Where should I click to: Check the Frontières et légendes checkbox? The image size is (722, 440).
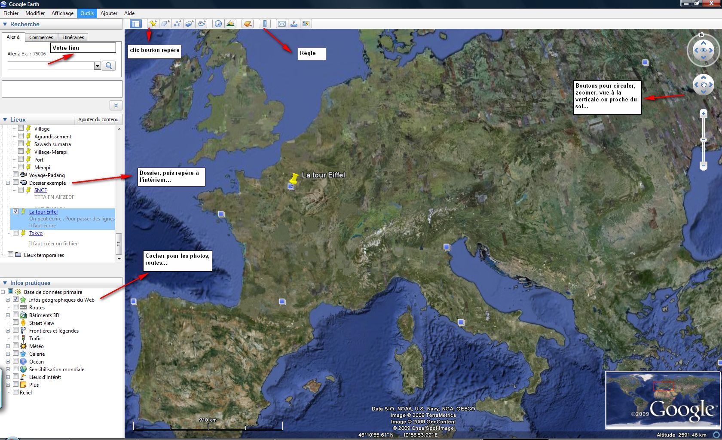point(16,330)
